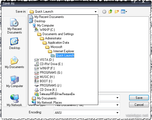152x120 pixels.
Task: Click the Cancel button
Action: [x=139, y=105]
